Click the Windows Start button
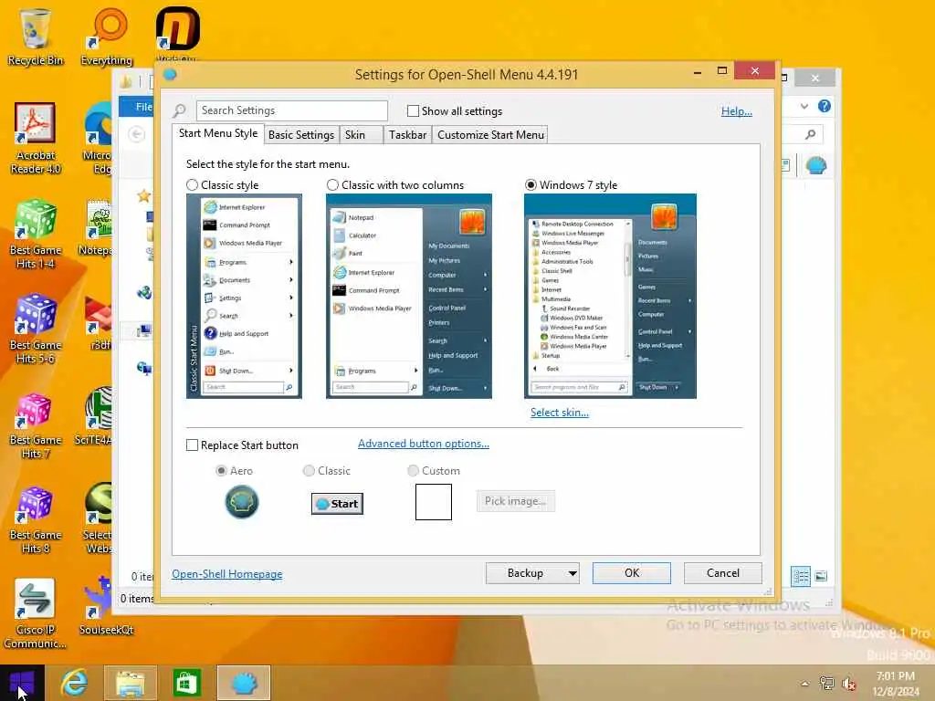This screenshot has height=701, width=935. pyautogui.click(x=22, y=683)
